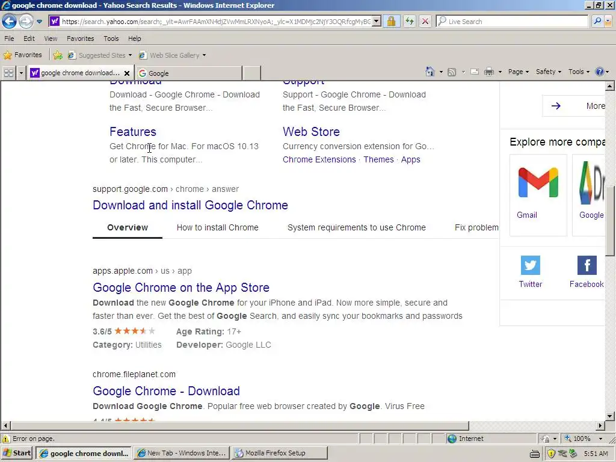Open Google Chrome on the App Store result
This screenshot has width=616, height=462.
pos(181,288)
